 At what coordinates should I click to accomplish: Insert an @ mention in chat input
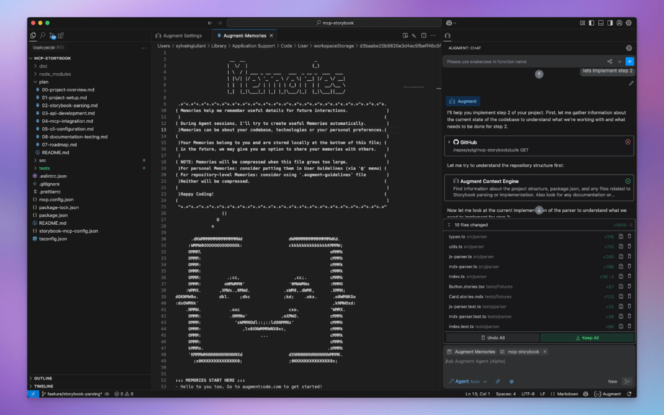coord(512,381)
